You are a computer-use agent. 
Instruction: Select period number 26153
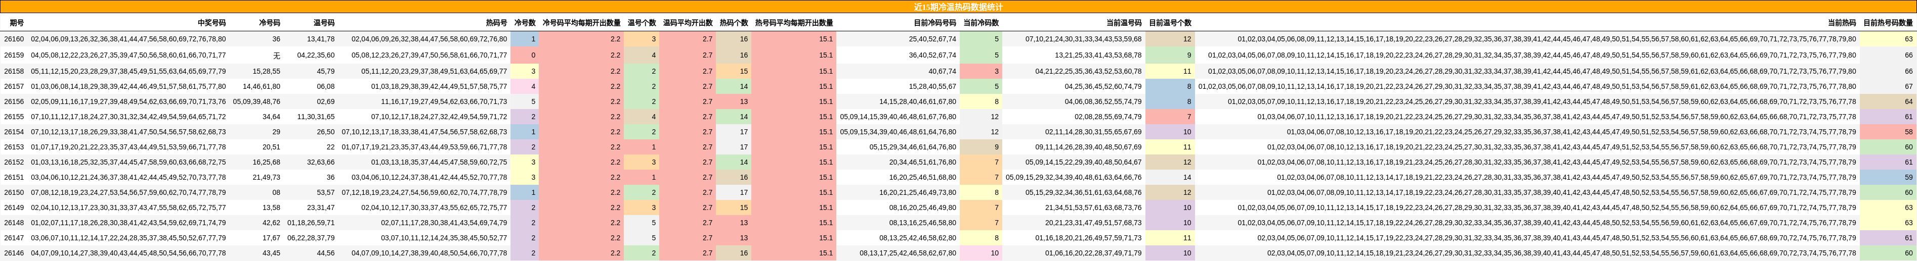pos(14,147)
